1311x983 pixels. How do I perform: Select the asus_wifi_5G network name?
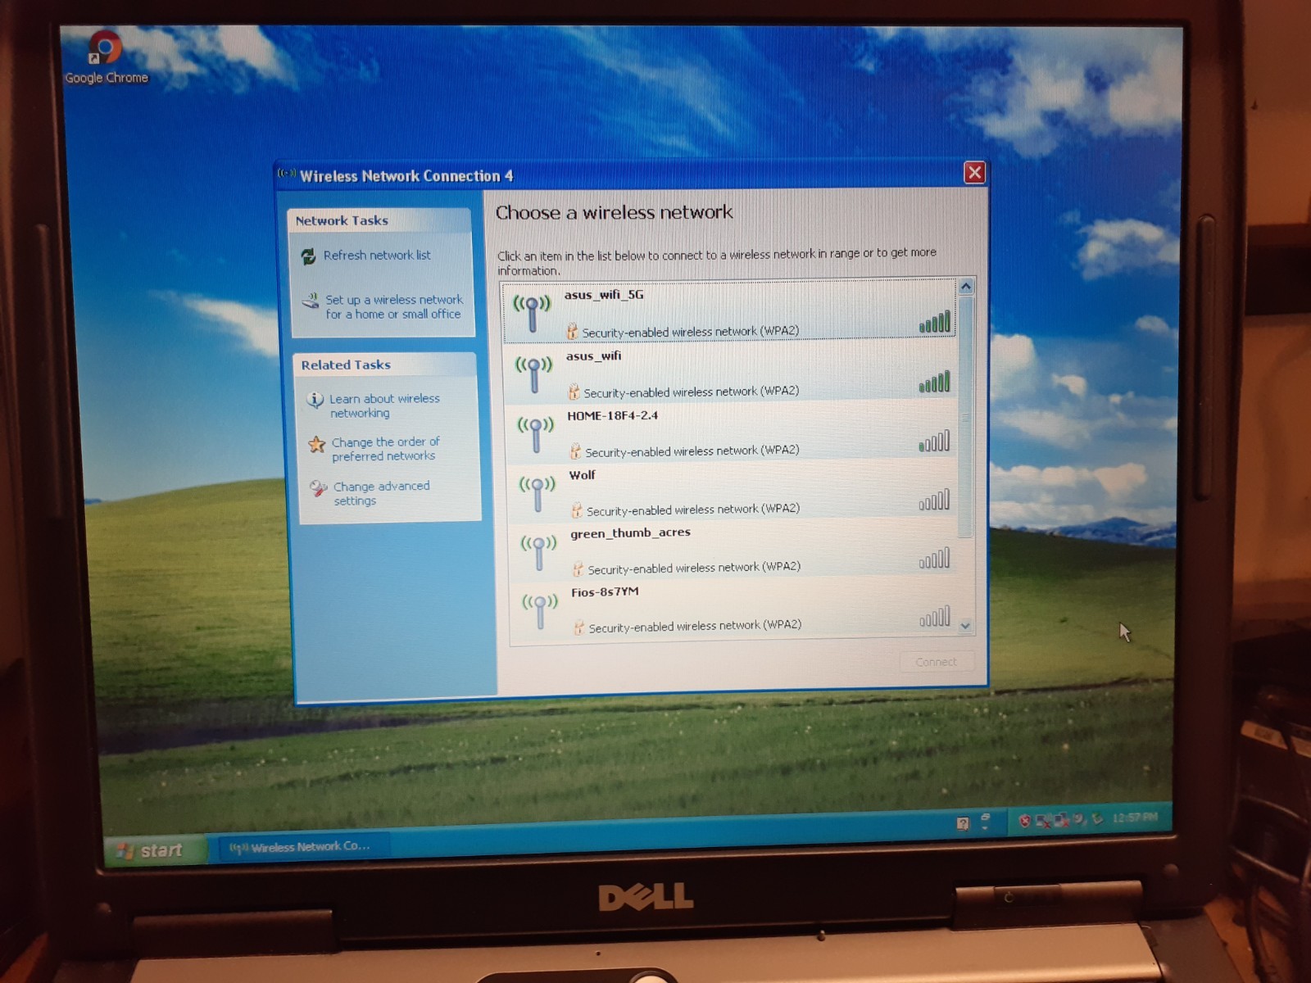(604, 295)
